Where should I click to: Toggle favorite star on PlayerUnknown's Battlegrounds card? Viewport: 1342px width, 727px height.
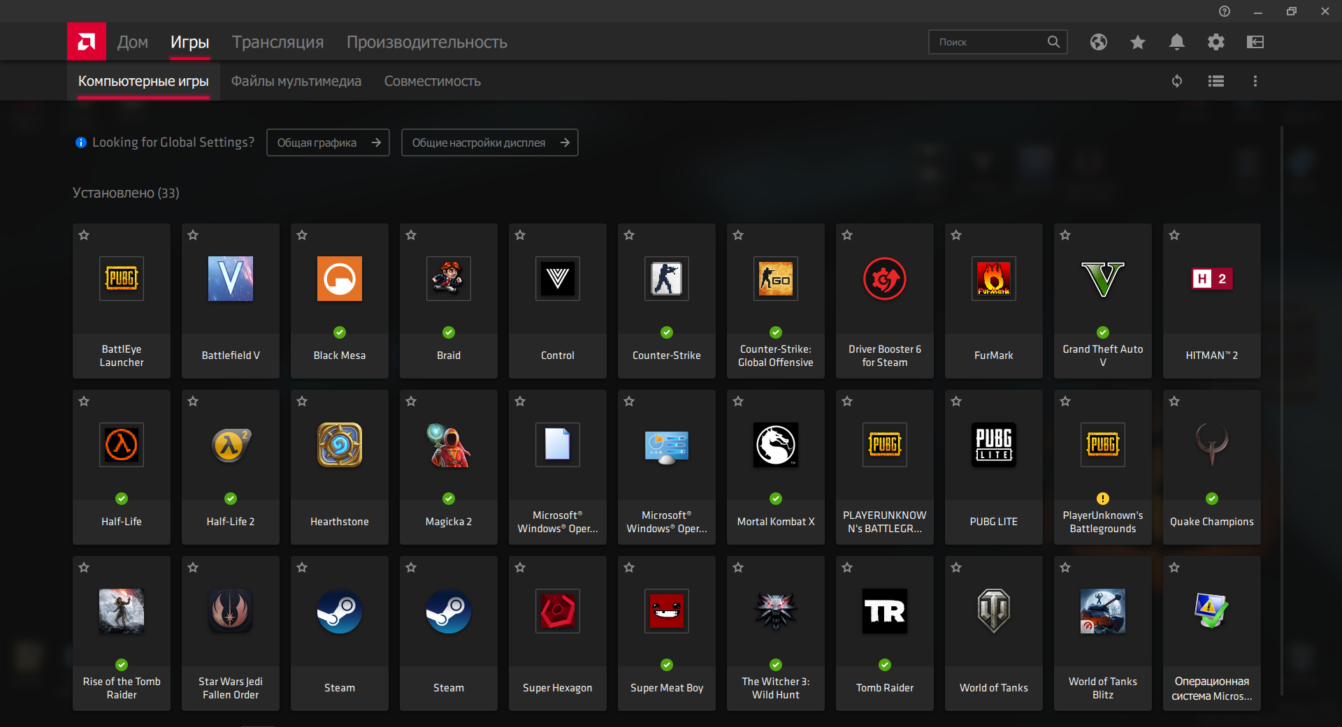click(x=1065, y=402)
